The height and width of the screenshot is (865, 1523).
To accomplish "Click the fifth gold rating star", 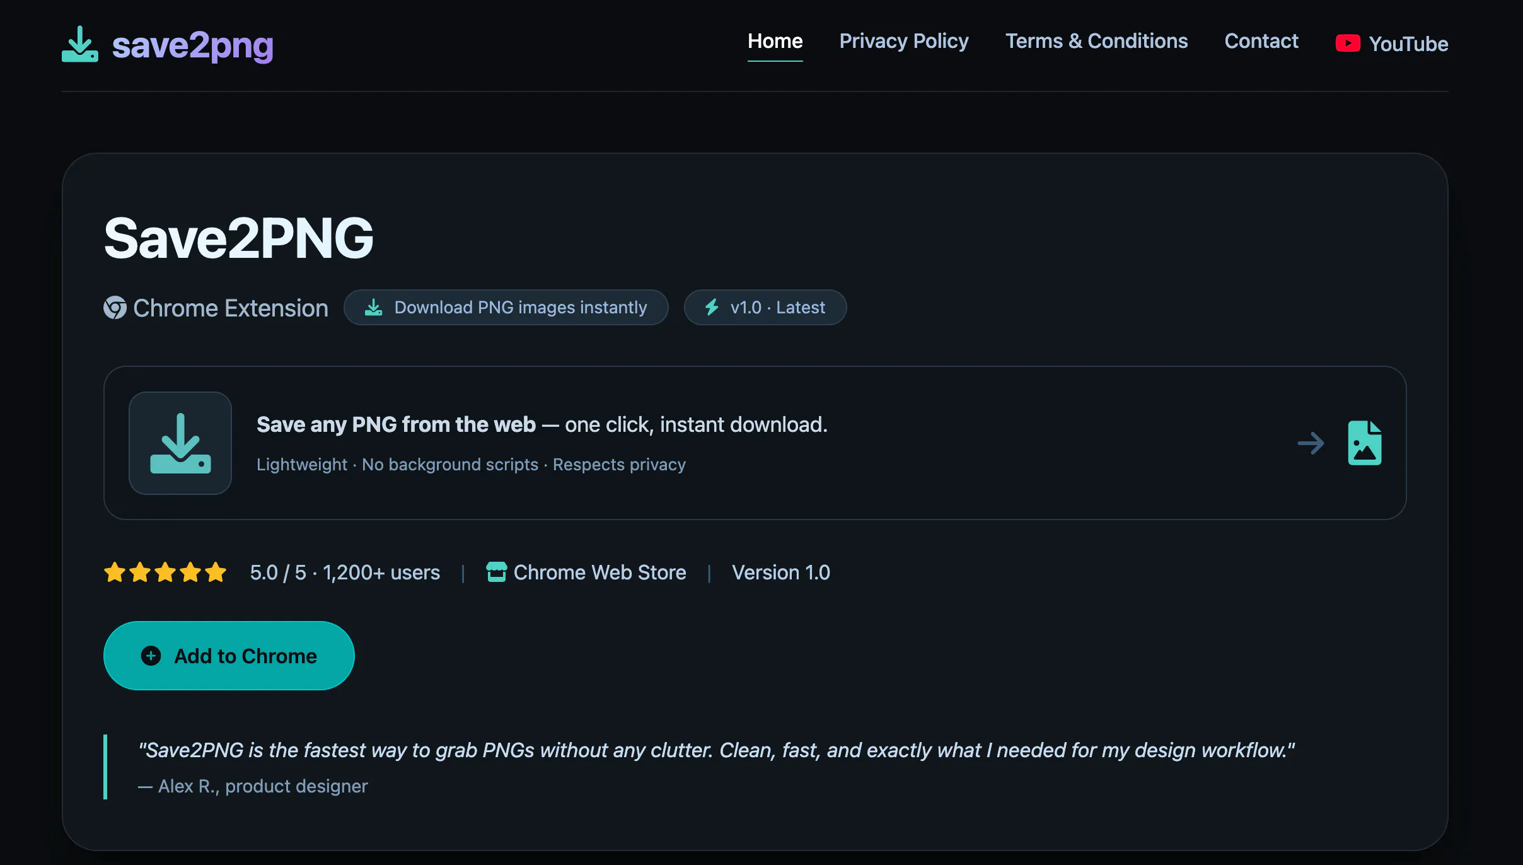I will [x=216, y=572].
